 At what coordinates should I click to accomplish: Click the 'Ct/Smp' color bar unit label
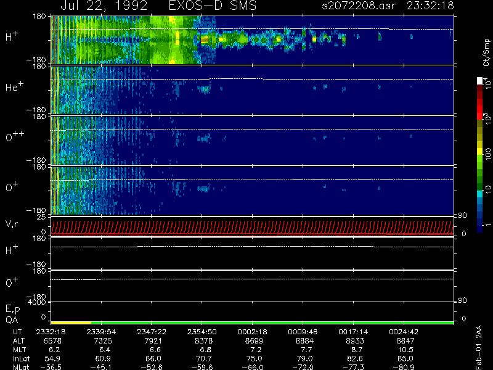point(487,52)
